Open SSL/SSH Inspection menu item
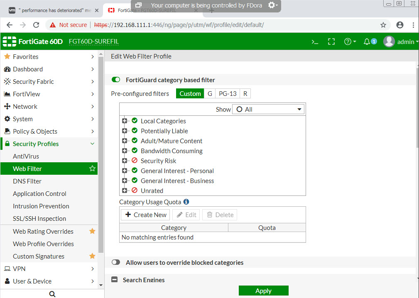 pyautogui.click(x=39, y=218)
